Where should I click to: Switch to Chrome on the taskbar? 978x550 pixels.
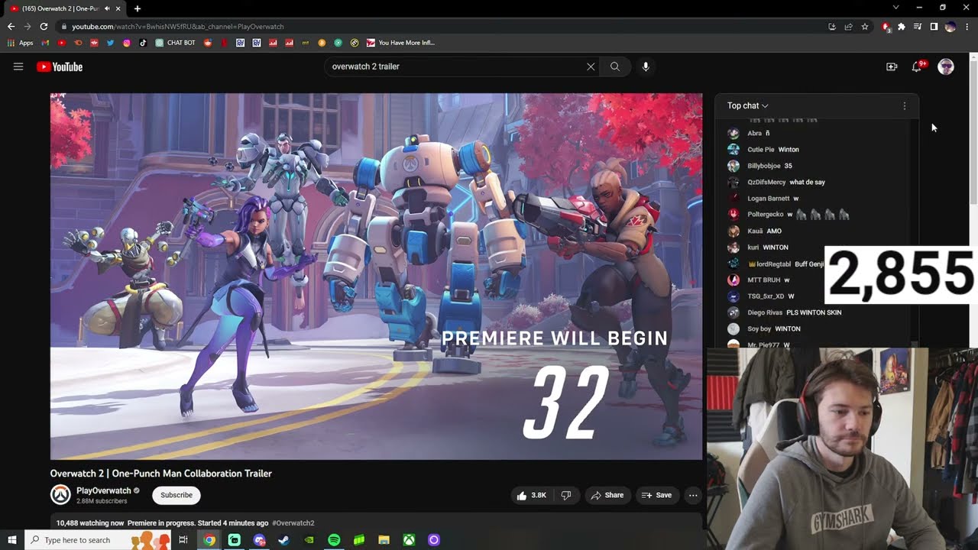209,540
